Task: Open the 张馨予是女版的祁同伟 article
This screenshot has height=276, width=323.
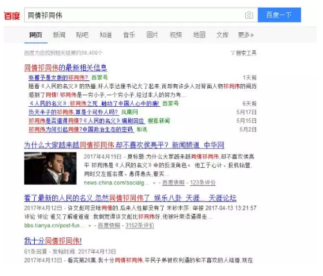Action: (x=59, y=77)
